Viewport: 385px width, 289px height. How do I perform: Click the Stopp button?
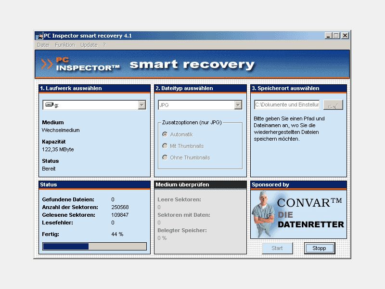click(320, 248)
